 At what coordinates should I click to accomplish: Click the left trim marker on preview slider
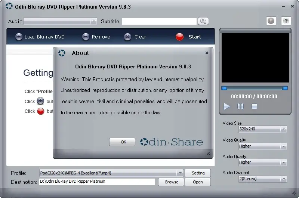[x=224, y=88]
